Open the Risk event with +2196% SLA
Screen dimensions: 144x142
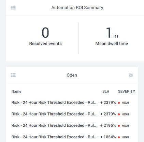pyautogui.click(x=54, y=125)
